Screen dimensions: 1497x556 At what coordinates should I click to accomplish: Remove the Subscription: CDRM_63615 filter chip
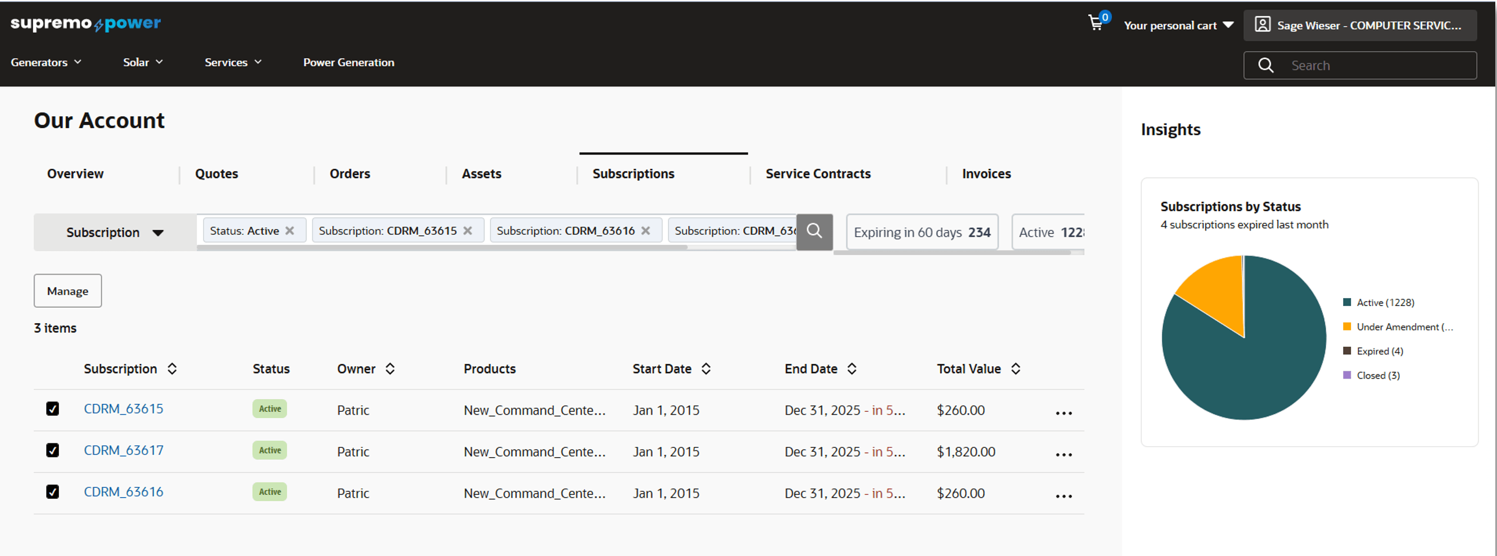tap(469, 230)
